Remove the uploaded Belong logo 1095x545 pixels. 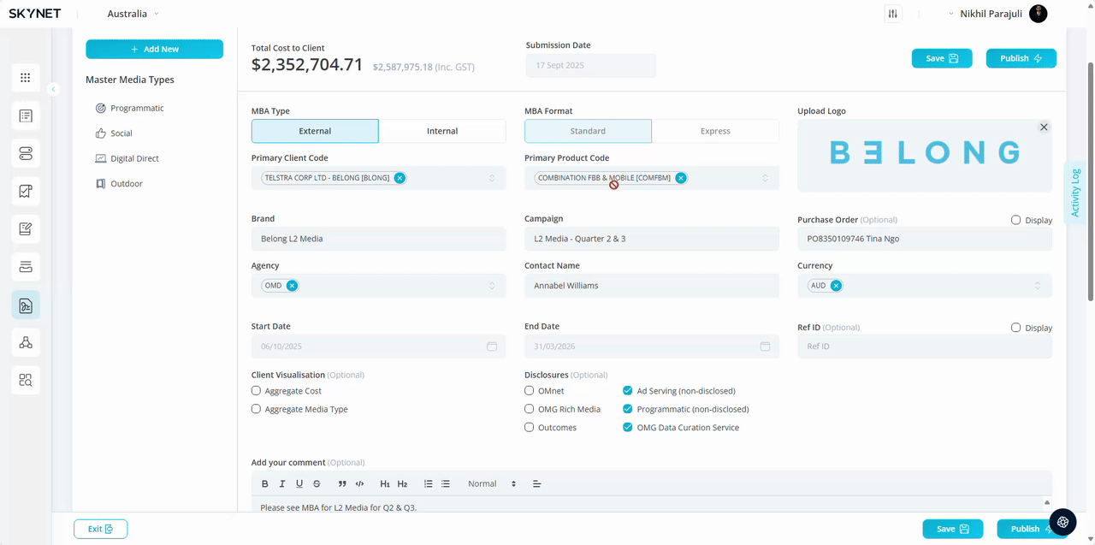[x=1044, y=127]
